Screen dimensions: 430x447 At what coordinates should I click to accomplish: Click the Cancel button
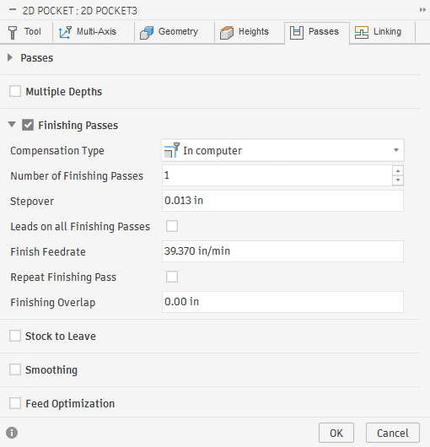click(x=393, y=433)
